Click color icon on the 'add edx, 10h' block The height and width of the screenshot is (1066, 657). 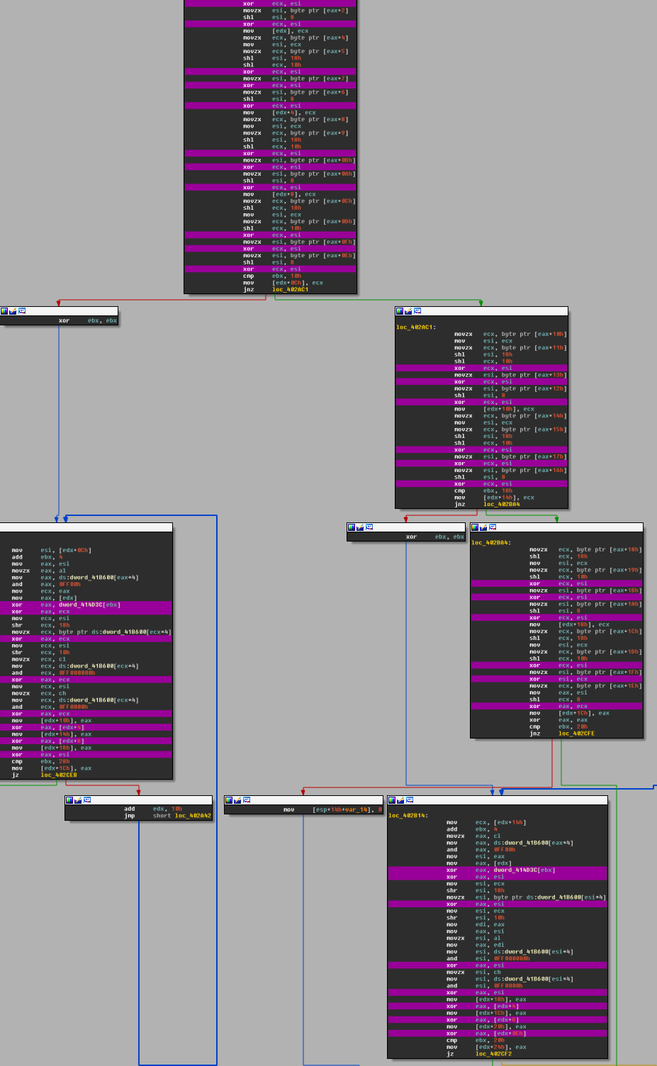click(x=69, y=800)
